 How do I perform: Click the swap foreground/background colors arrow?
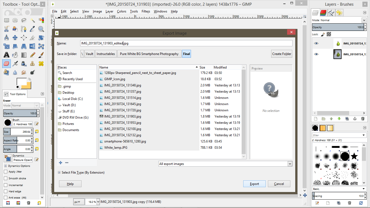(x=29, y=79)
